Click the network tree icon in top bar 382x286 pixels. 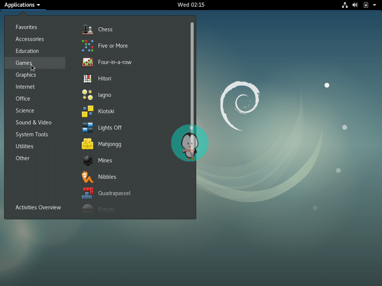coord(345,5)
